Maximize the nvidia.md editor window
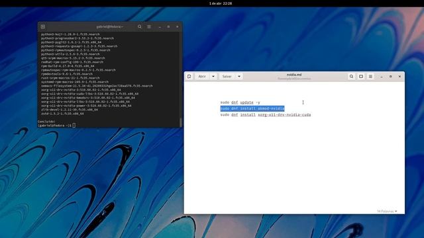Screen dimensions: 424x238 point(390,77)
